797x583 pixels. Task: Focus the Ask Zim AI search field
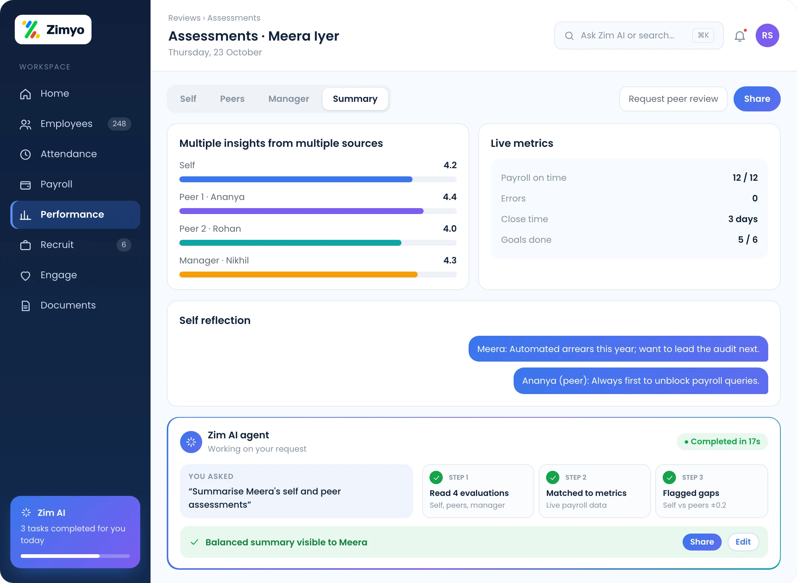coord(639,35)
